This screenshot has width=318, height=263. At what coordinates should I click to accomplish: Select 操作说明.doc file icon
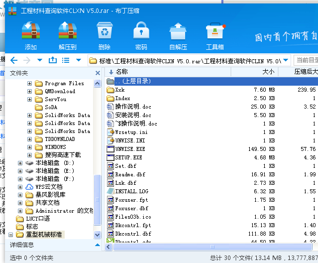click(x=110, y=107)
